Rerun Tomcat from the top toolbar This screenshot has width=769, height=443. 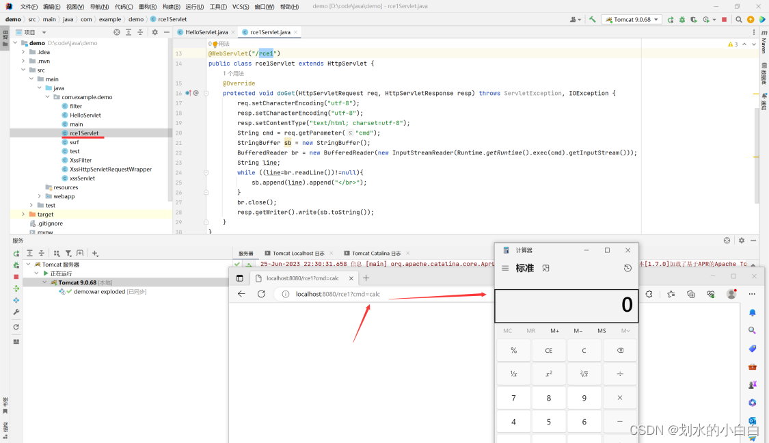pyautogui.click(x=671, y=20)
